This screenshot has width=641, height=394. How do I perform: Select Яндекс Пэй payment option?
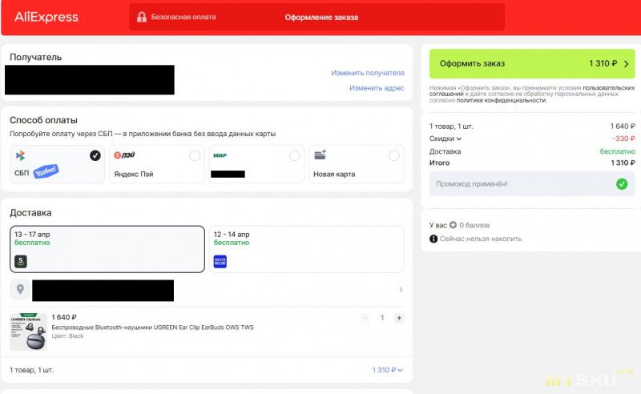tap(156, 164)
